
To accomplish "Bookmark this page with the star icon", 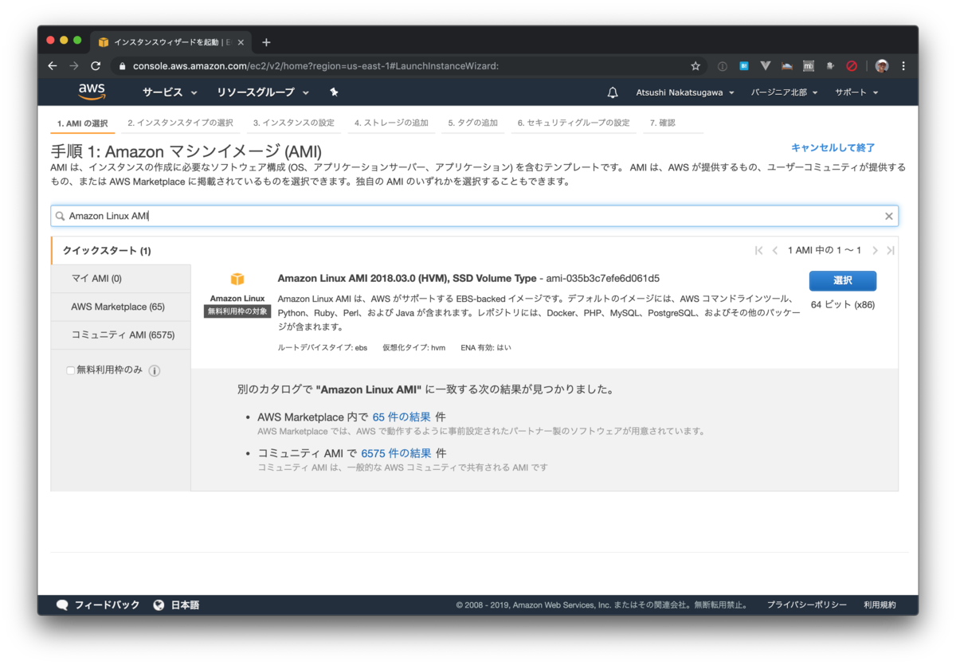I will coord(695,66).
